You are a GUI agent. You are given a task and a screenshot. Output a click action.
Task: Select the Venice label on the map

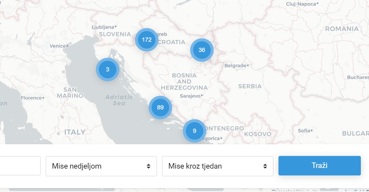58,46
